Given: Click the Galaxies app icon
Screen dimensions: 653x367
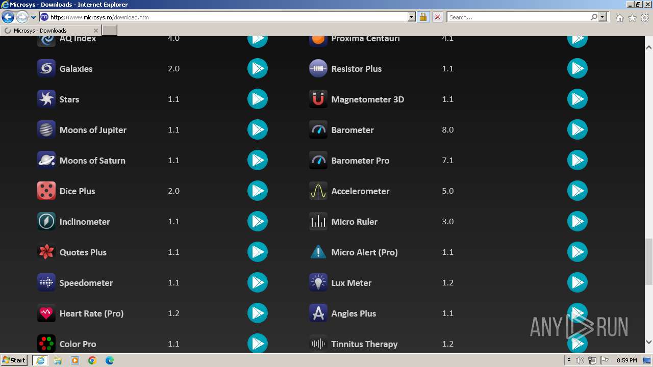Looking at the screenshot, I should pos(46,68).
